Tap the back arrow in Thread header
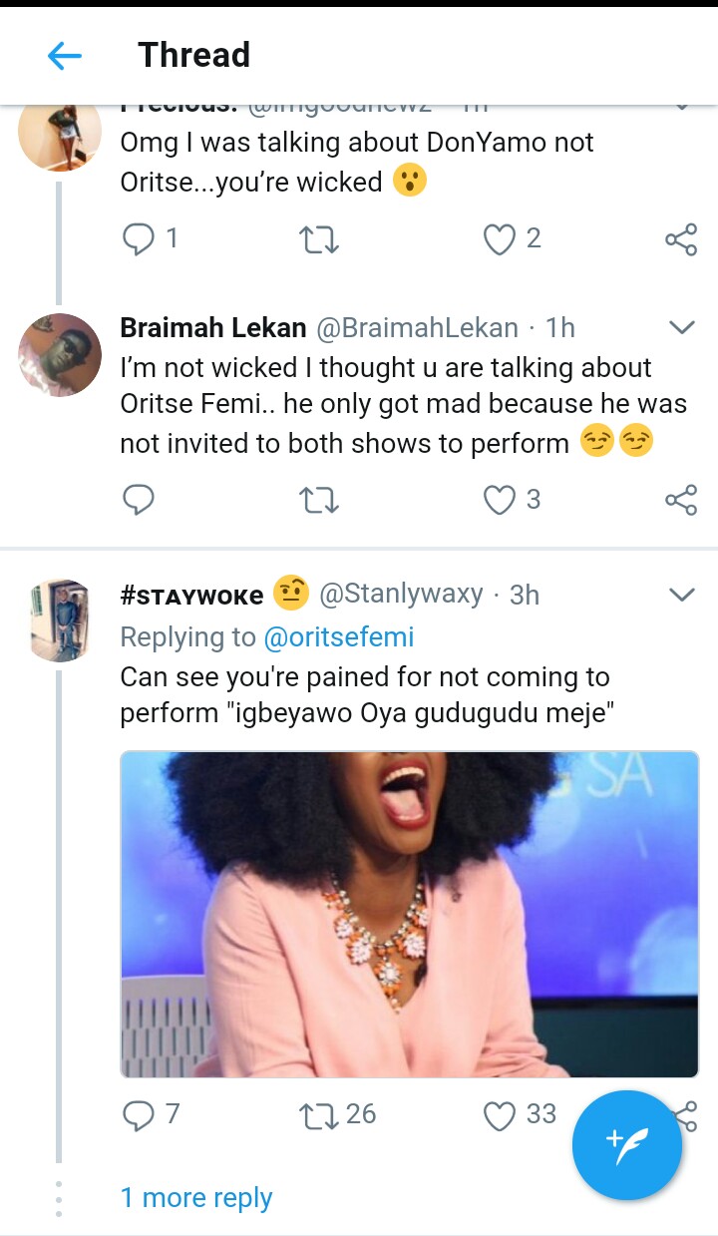Viewport: 718px width, 1236px height. pyautogui.click(x=65, y=56)
